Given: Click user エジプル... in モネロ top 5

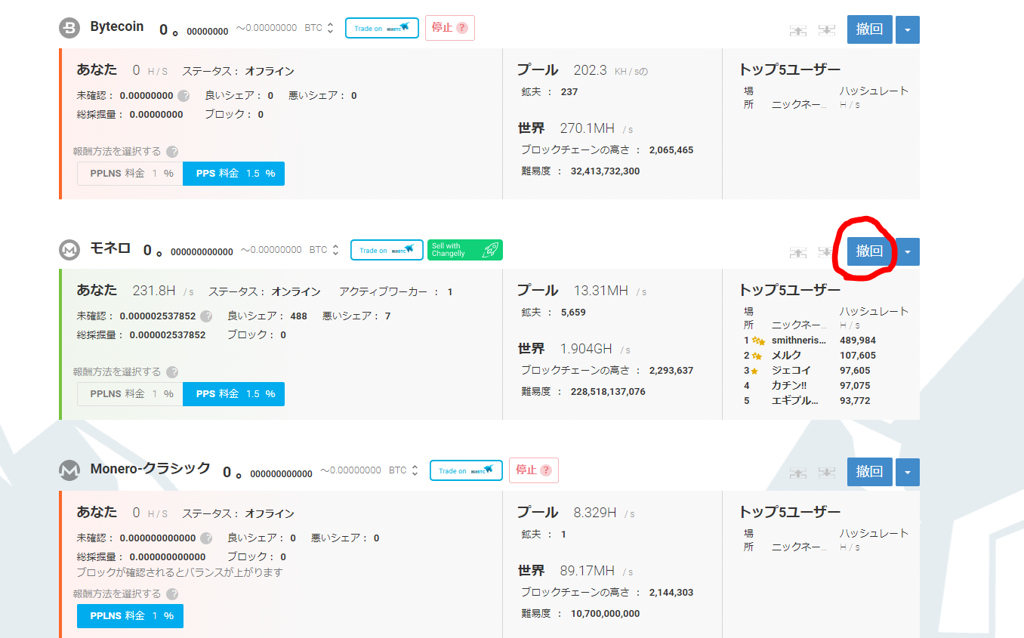Looking at the screenshot, I should [794, 401].
